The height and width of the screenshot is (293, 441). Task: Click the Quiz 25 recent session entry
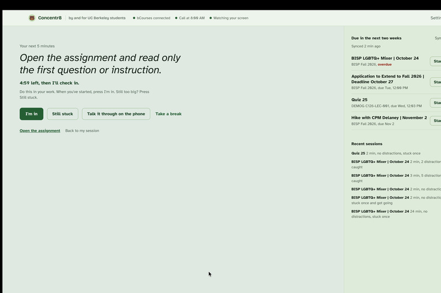(386, 153)
